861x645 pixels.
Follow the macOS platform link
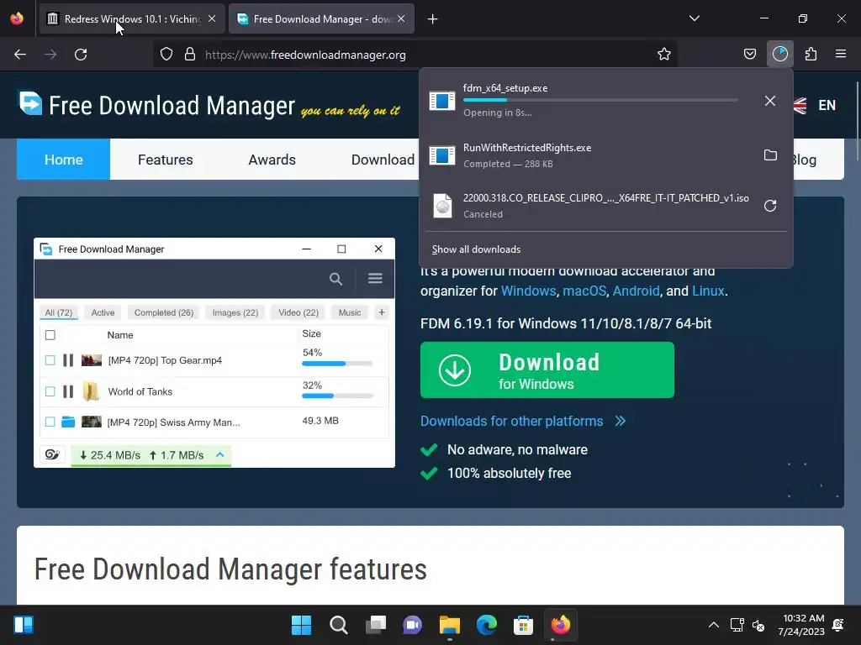click(x=584, y=291)
